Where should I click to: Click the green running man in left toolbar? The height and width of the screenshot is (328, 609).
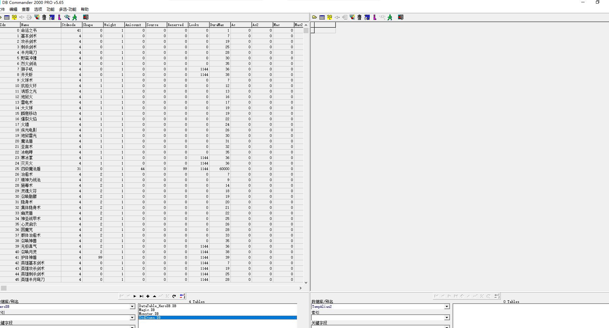coord(75,17)
